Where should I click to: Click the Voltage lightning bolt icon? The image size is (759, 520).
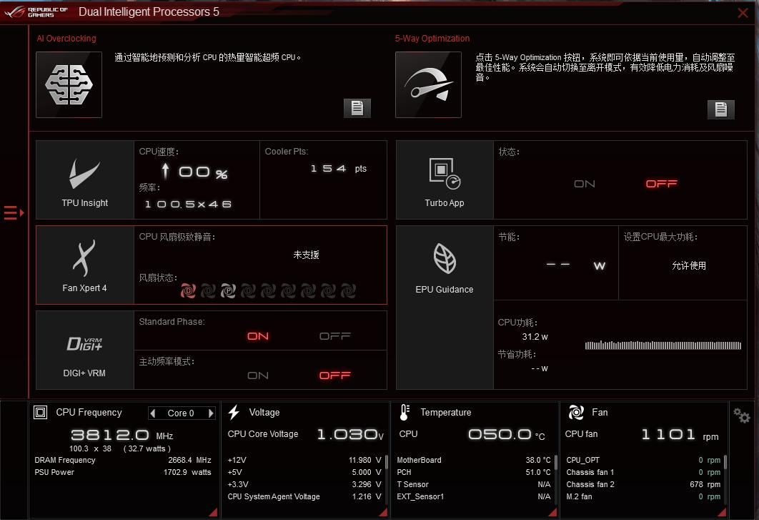[234, 413]
